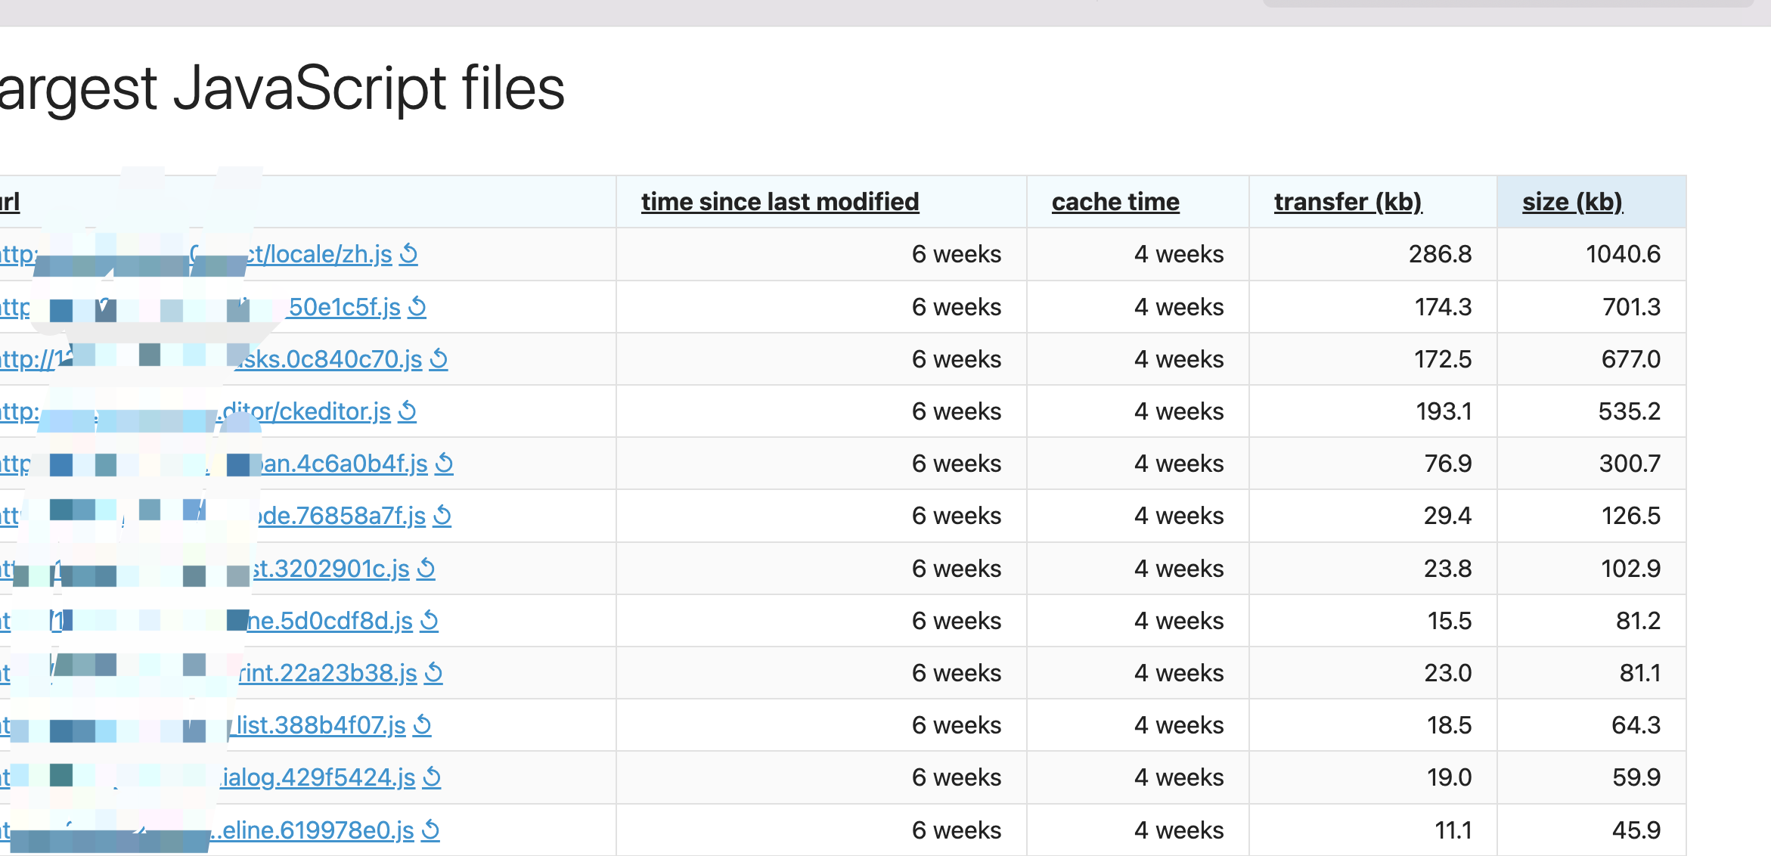1771x856 pixels.
Task: Click the history icon after 22a23b38.js
Action: [x=433, y=673]
